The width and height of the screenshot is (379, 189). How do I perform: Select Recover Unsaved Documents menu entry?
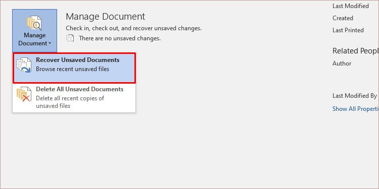point(74,68)
